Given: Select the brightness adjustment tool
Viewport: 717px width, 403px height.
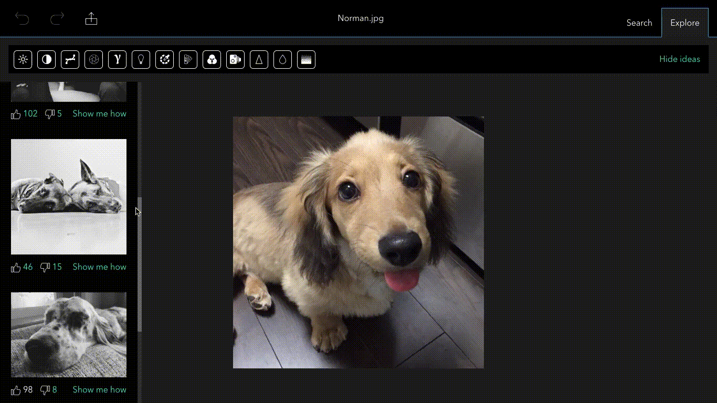Looking at the screenshot, I should [x=23, y=59].
